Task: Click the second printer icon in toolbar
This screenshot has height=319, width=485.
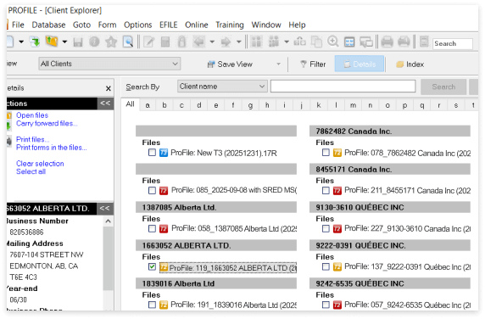Action: tap(404, 42)
